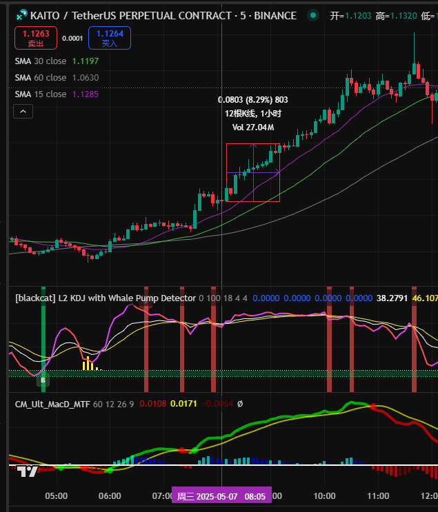Click the red 1.1263 sell button
The width and height of the screenshot is (438, 512).
[x=36, y=38]
